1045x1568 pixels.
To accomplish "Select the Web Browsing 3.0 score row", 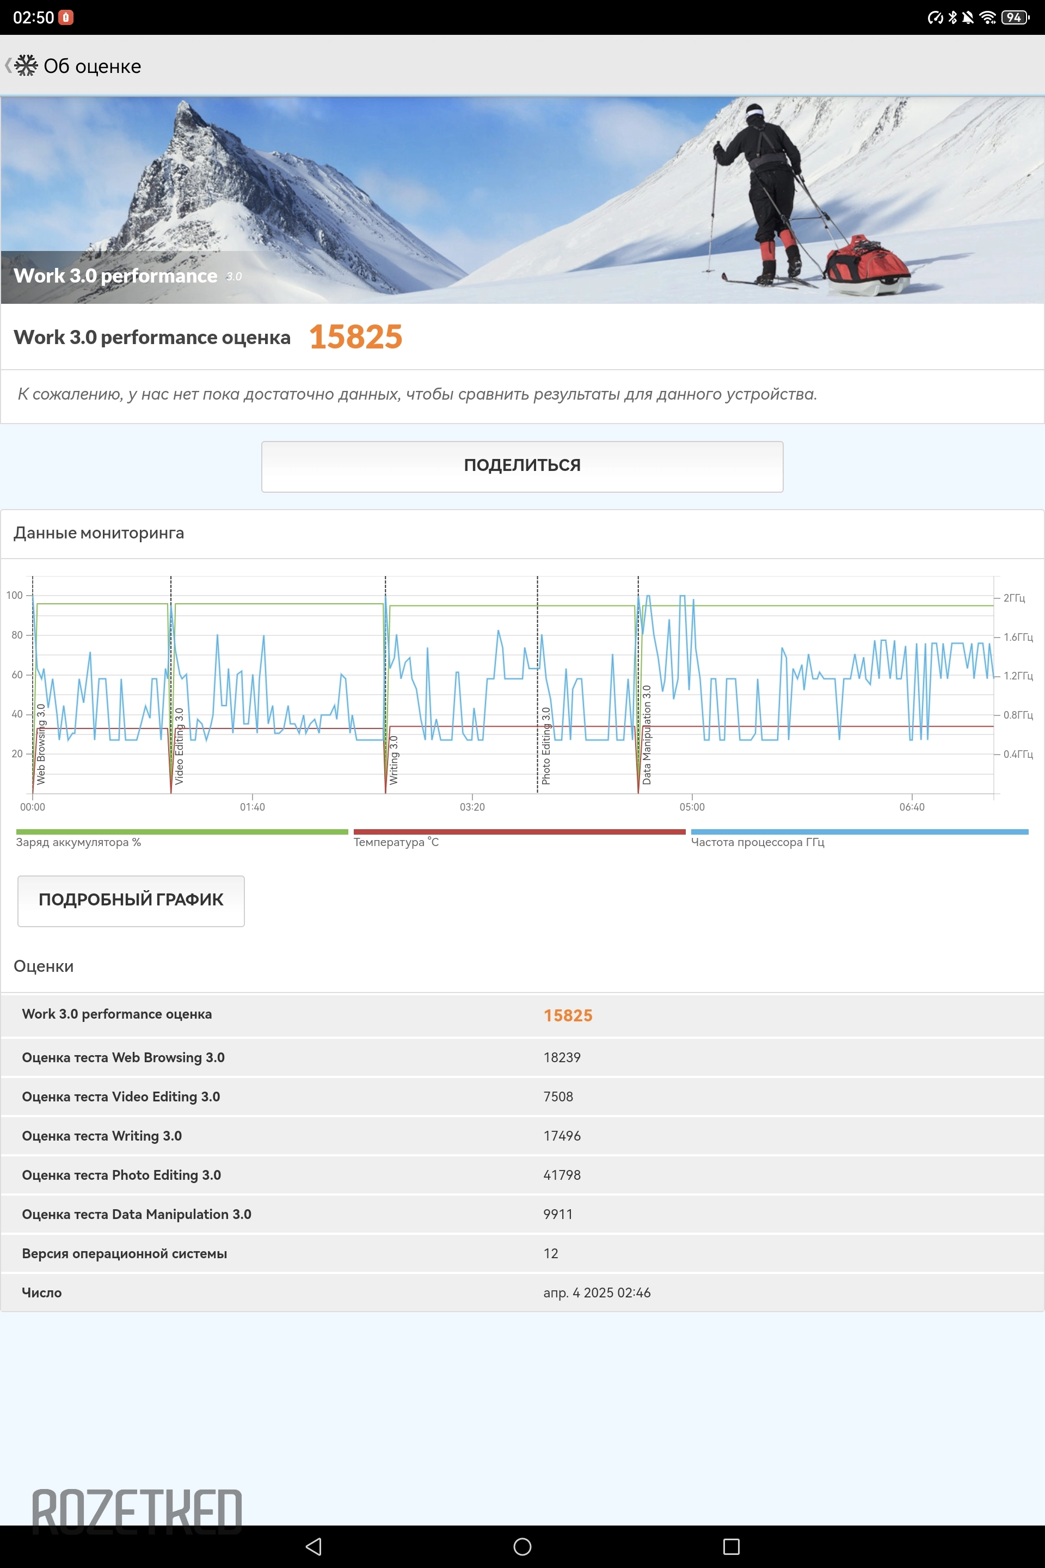I will [x=522, y=1057].
